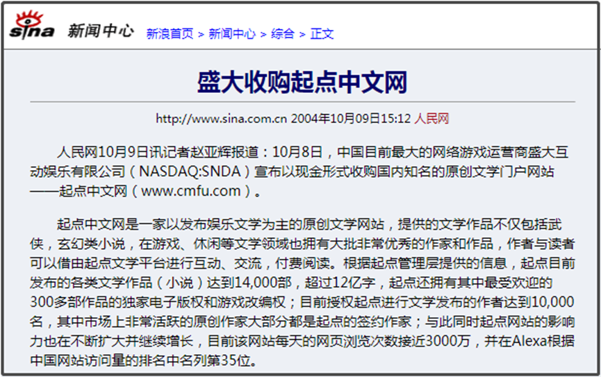601x377 pixels.
Task: Open the red 人民网 source link
Action: click(431, 119)
